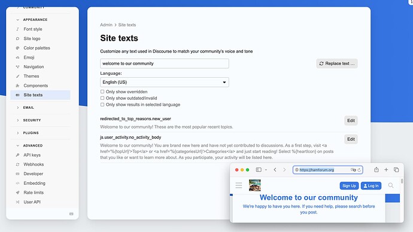Open Safari sidebar dropdown chevron
This screenshot has height=232, width=413.
266,170
